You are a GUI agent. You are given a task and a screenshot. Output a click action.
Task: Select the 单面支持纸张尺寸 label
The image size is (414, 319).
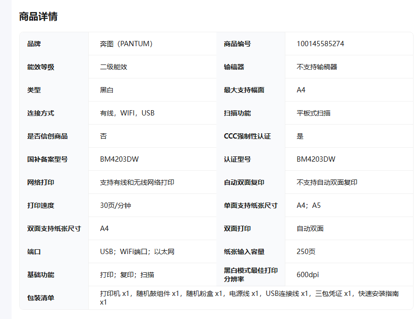click(x=251, y=205)
